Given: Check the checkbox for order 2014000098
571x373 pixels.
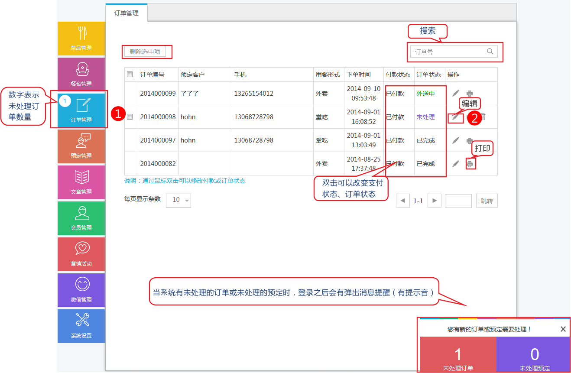Looking at the screenshot, I should point(130,117).
